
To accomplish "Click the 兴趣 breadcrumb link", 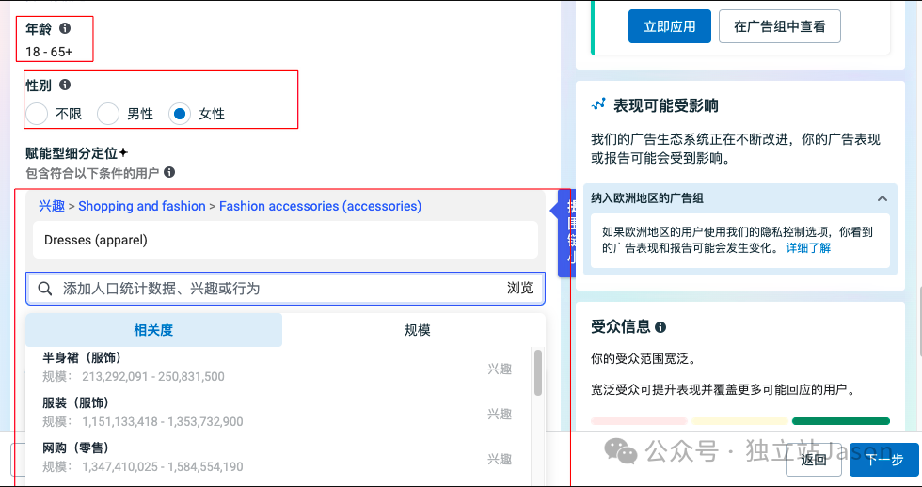I will (x=52, y=206).
